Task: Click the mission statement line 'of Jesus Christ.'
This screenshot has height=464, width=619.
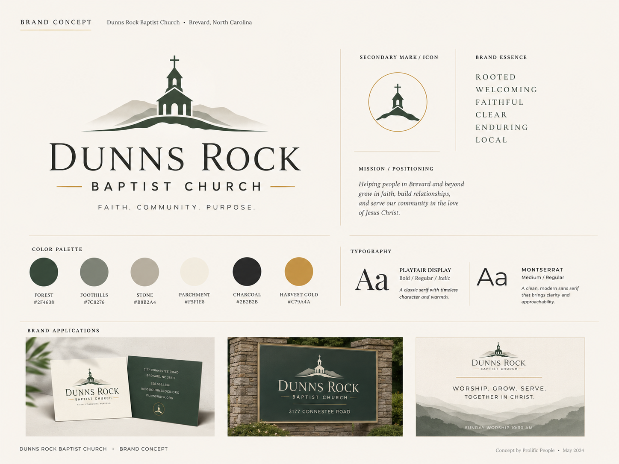Action: click(x=379, y=213)
